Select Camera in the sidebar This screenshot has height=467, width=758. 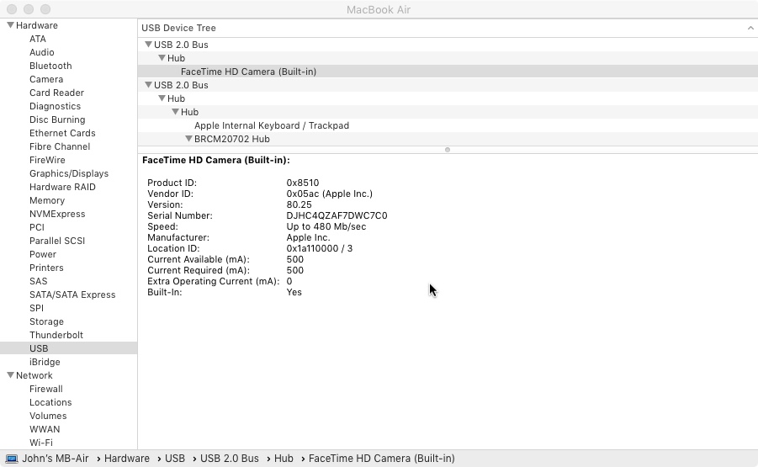[x=46, y=79]
